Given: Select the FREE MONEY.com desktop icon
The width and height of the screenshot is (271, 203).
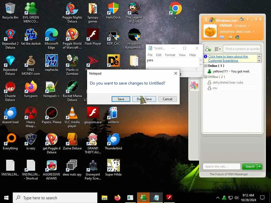Looking at the screenshot, I should [x=31, y=65].
